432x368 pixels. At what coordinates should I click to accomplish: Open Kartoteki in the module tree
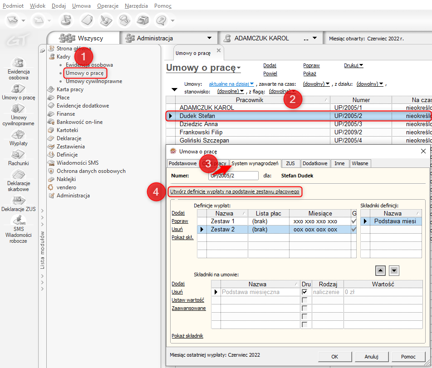pos(67,130)
